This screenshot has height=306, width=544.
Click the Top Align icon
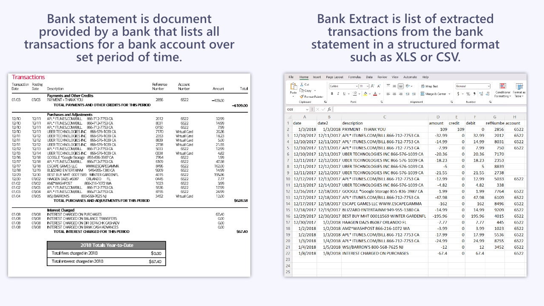pyautogui.click(x=388, y=86)
